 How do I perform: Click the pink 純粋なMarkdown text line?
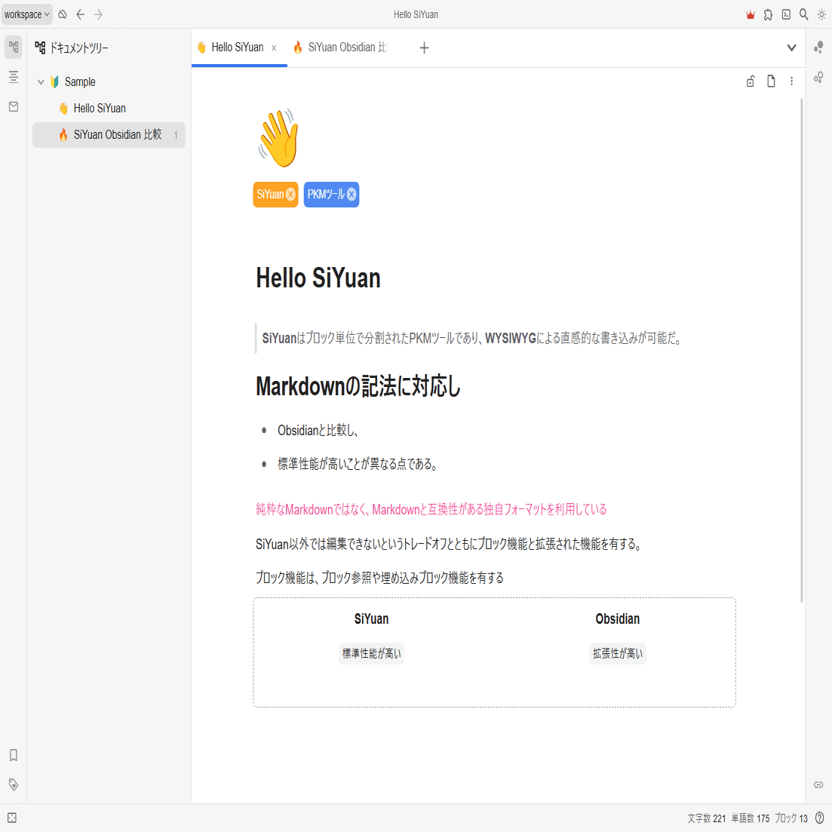[x=431, y=509]
